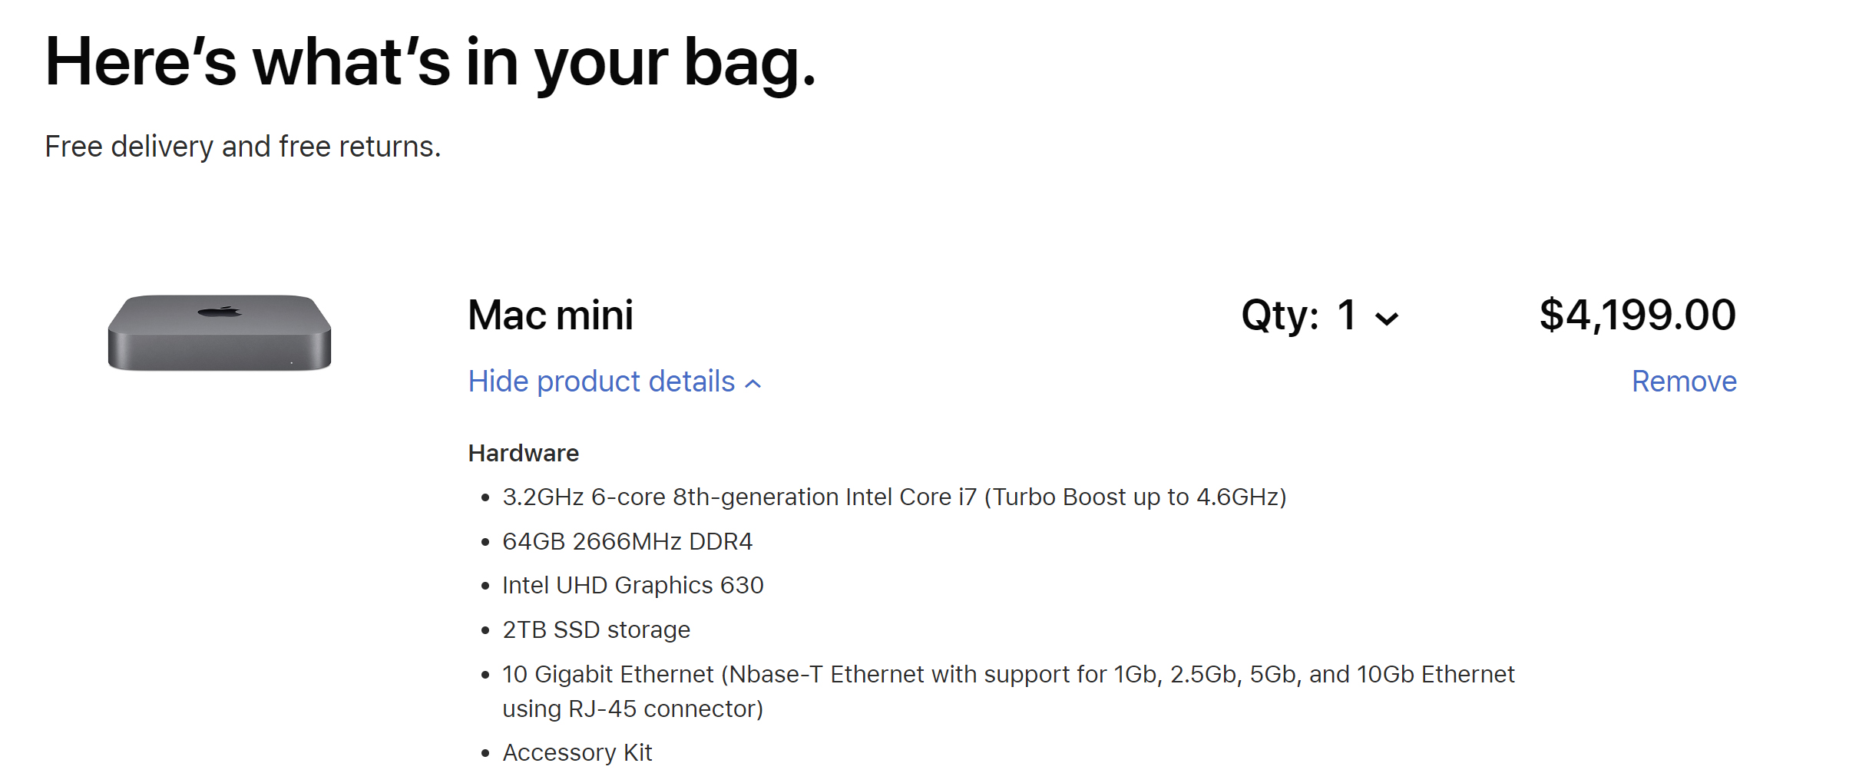Remove the Mac mini from the bag
The height and width of the screenshot is (783, 1859).
point(1683,382)
